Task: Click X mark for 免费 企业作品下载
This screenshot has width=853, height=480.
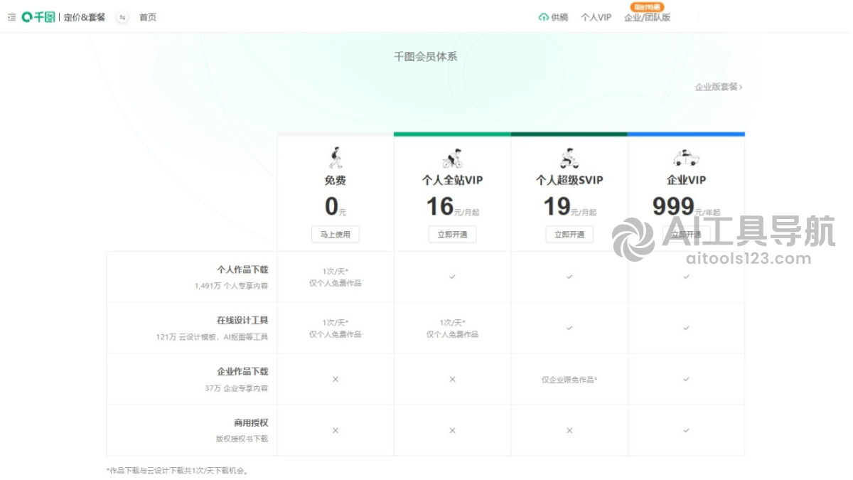Action: 336,379
